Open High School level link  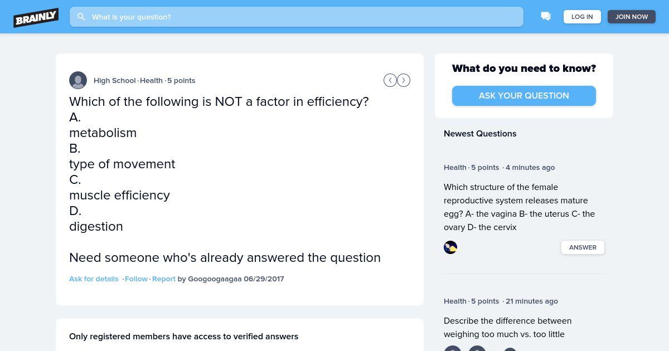click(115, 80)
